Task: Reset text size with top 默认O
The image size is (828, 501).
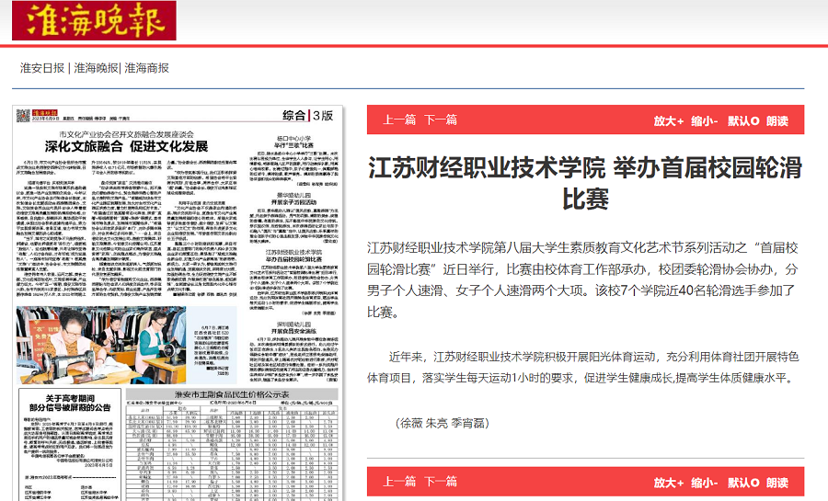Action: [x=743, y=121]
